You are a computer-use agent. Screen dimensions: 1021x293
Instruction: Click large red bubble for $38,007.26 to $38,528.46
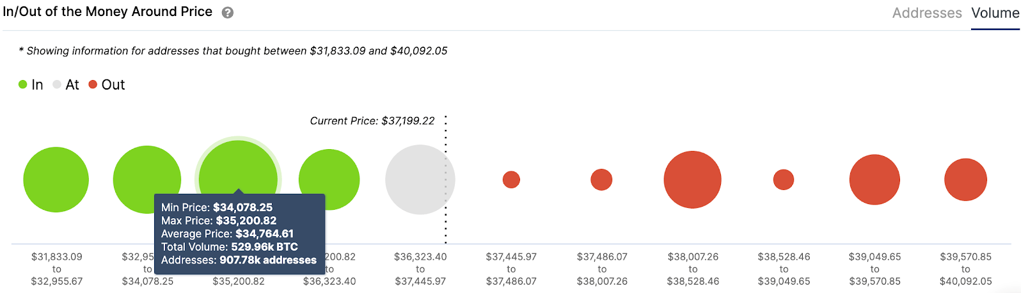coord(692,180)
